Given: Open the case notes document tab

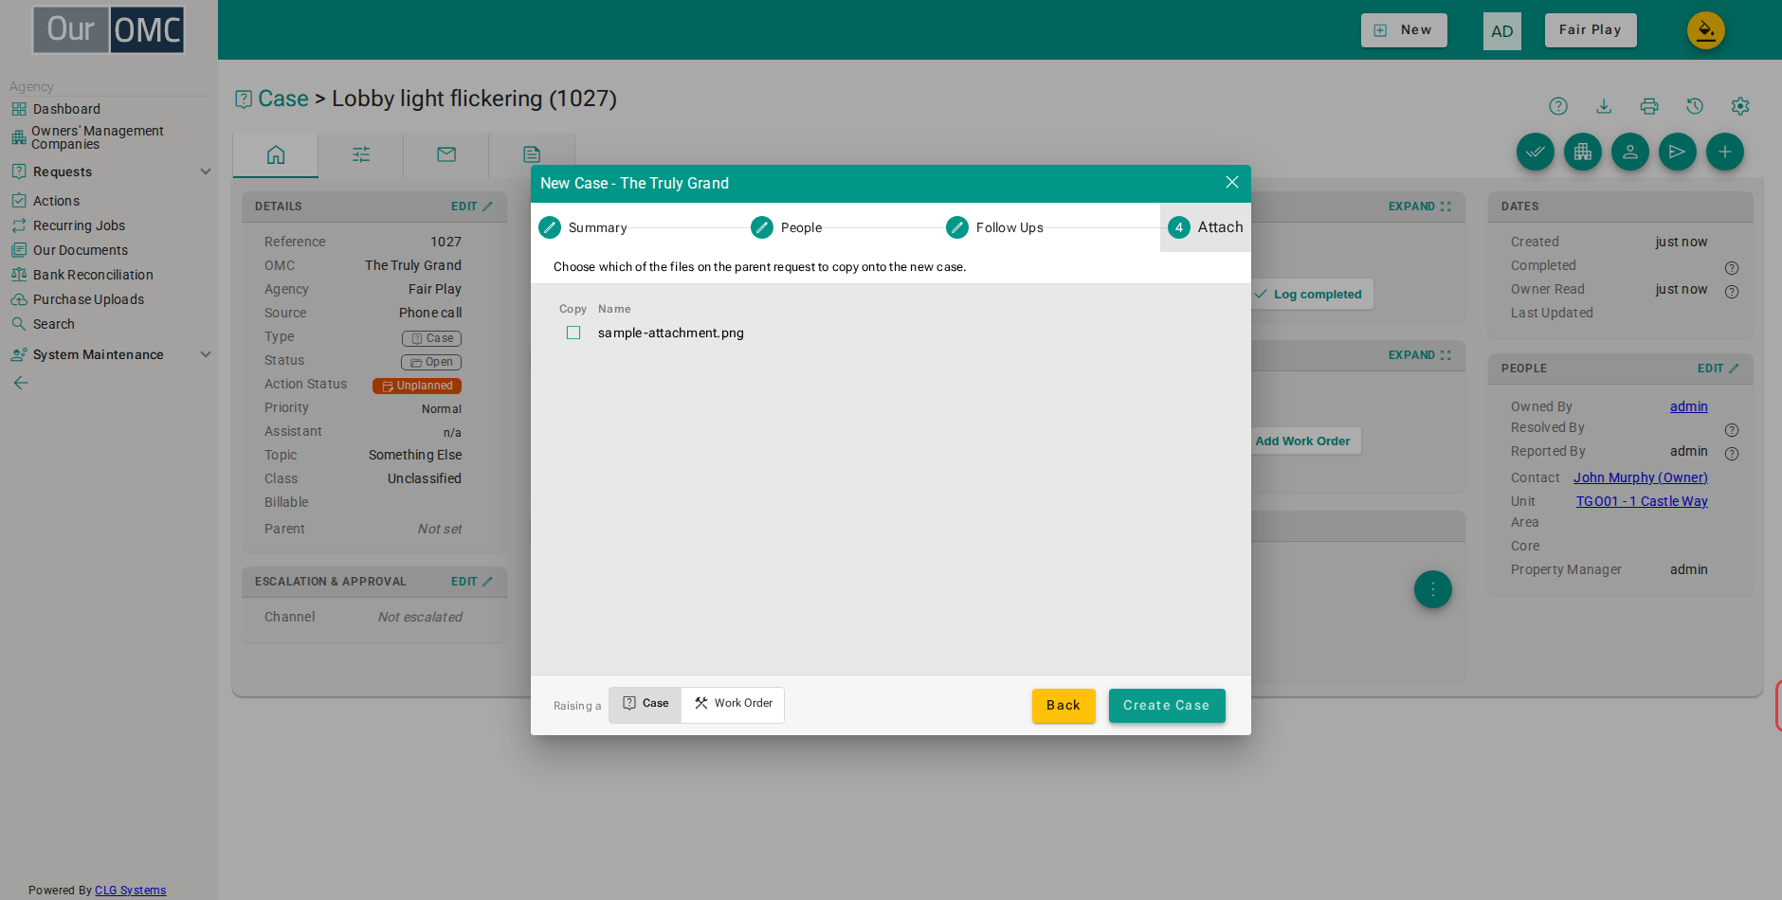Looking at the screenshot, I should 532,154.
